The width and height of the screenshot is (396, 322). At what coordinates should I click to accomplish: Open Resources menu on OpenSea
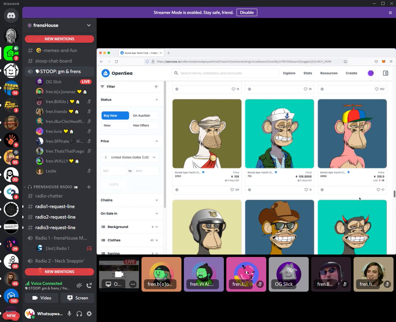(x=329, y=73)
